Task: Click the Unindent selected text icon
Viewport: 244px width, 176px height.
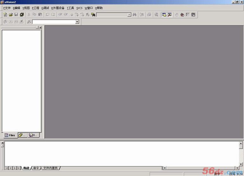Action: [x=66, y=15]
